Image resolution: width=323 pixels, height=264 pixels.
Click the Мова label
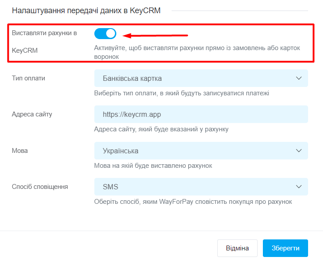tap(20, 151)
